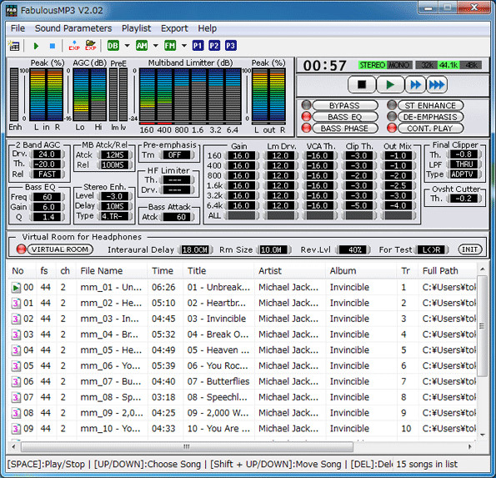Screen dimensions: 496x478
Task: Sort playlist by Title column header
Action: [218, 271]
